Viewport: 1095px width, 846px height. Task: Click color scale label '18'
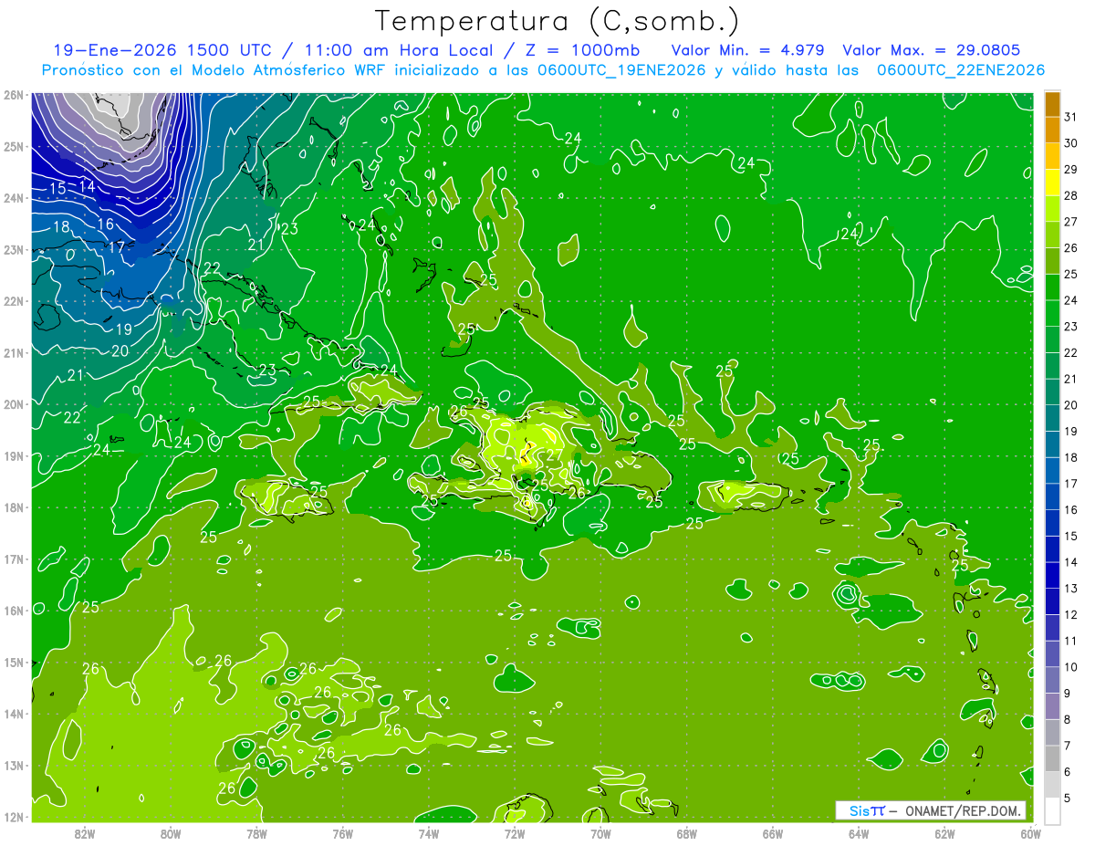pos(1071,457)
